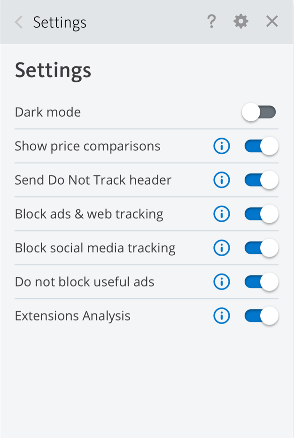This screenshot has width=294, height=438.
Task: View info about Block ads & web tracking
Action: pos(221,214)
